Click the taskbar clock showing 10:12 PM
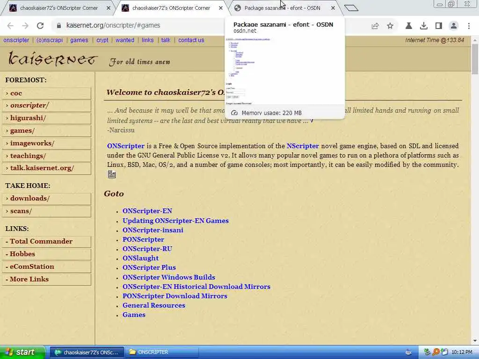The image size is (479, 359). pyautogui.click(x=462, y=352)
